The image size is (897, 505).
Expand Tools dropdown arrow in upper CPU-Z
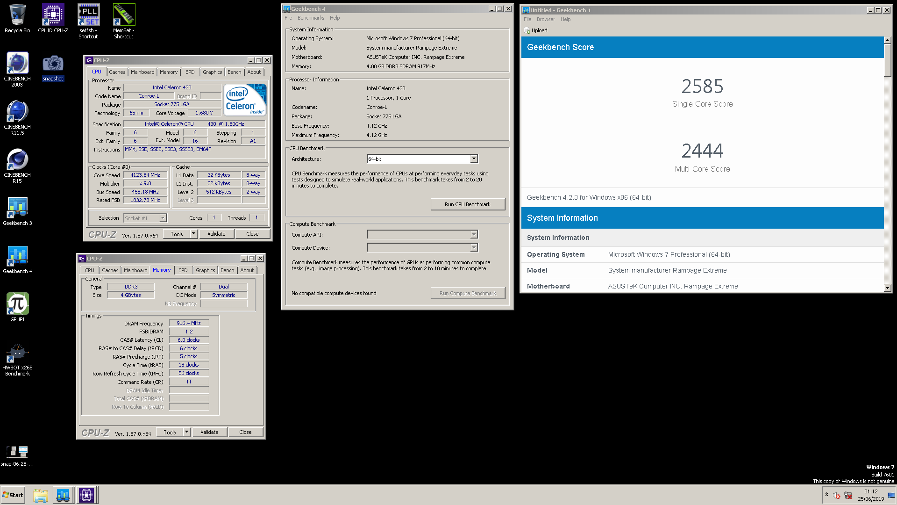pos(194,234)
